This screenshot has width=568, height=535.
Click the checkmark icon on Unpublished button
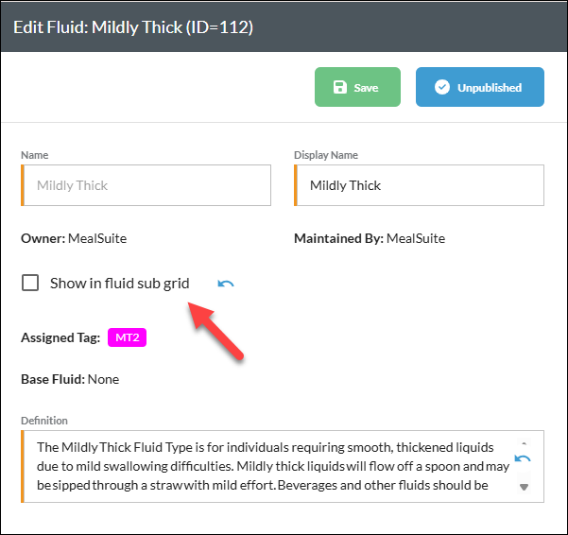[x=442, y=87]
